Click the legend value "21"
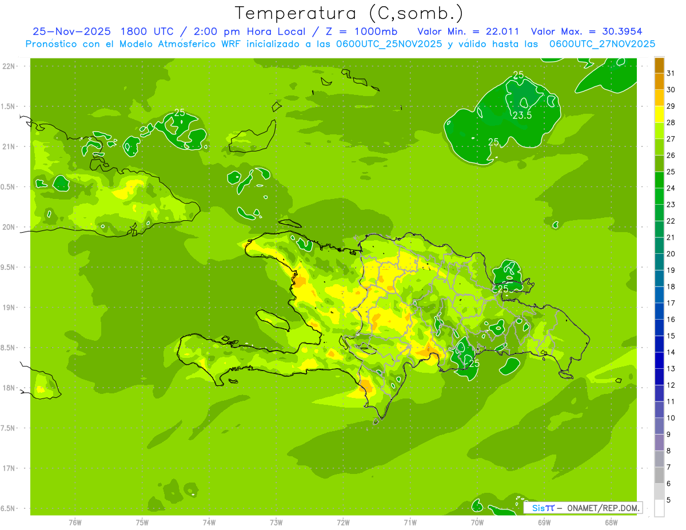686x530 pixels. pyautogui.click(x=671, y=237)
